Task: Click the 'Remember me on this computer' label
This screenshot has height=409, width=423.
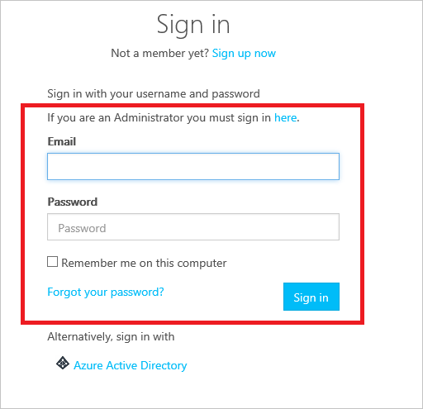Action: [144, 263]
